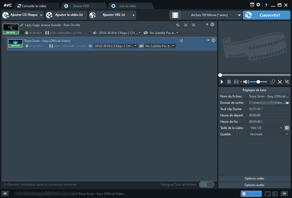Expand the Ajouter CD Disque dropdown arrow
This screenshot has height=198, width=292.
41,15
